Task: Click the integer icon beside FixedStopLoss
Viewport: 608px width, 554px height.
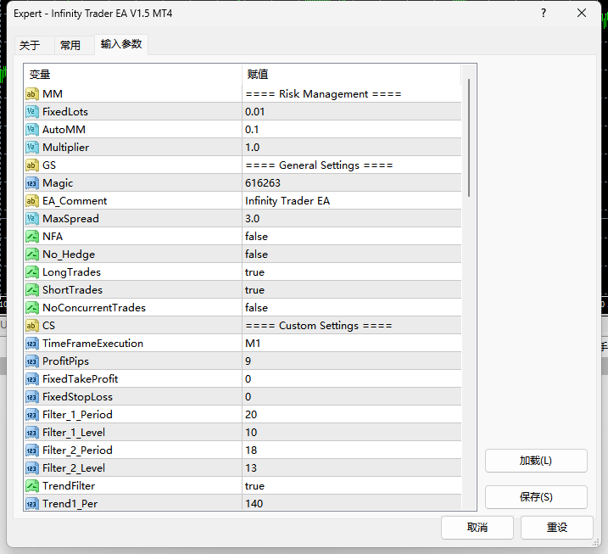Action: tap(32, 397)
